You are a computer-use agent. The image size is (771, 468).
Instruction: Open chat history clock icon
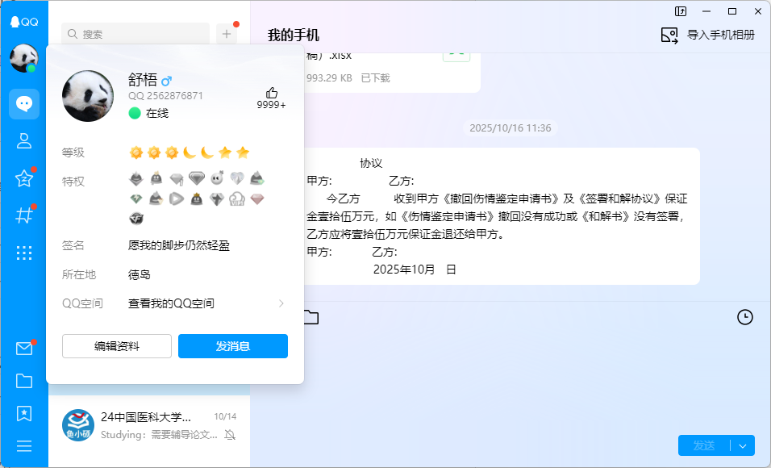coord(744,317)
